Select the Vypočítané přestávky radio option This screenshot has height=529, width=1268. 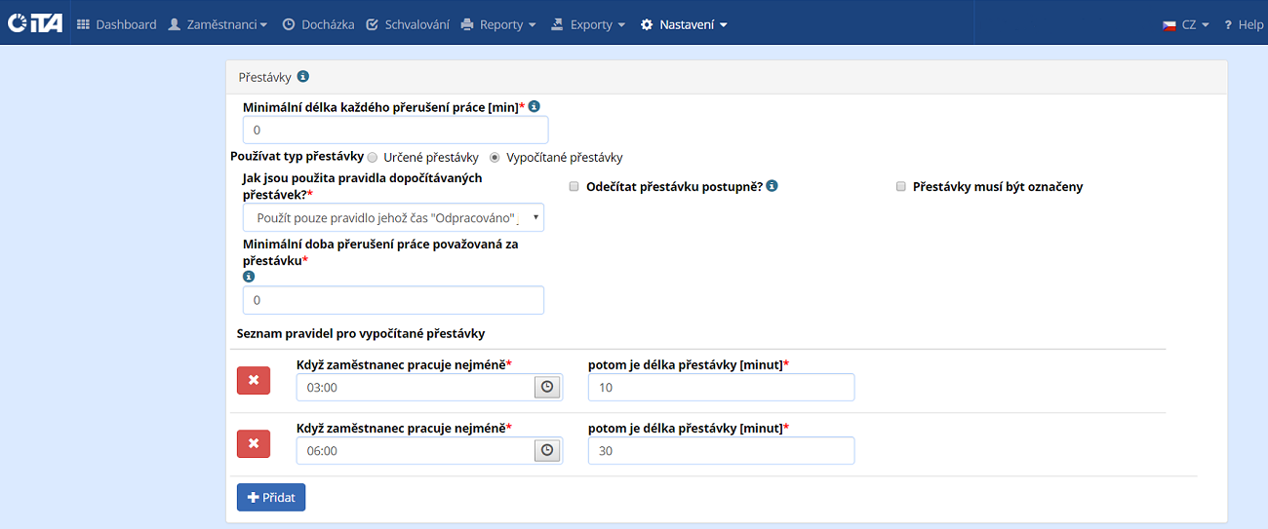pos(495,157)
